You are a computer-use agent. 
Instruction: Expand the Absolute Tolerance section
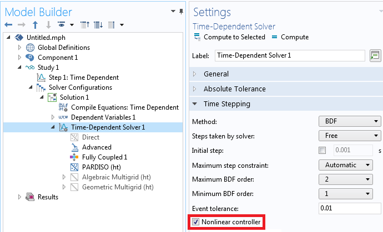point(234,89)
